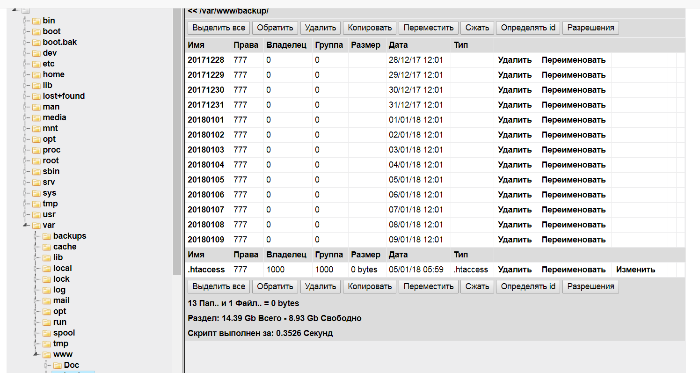Click 'Определять id' in the lower button row
The width and height of the screenshot is (700, 373).
click(528, 286)
